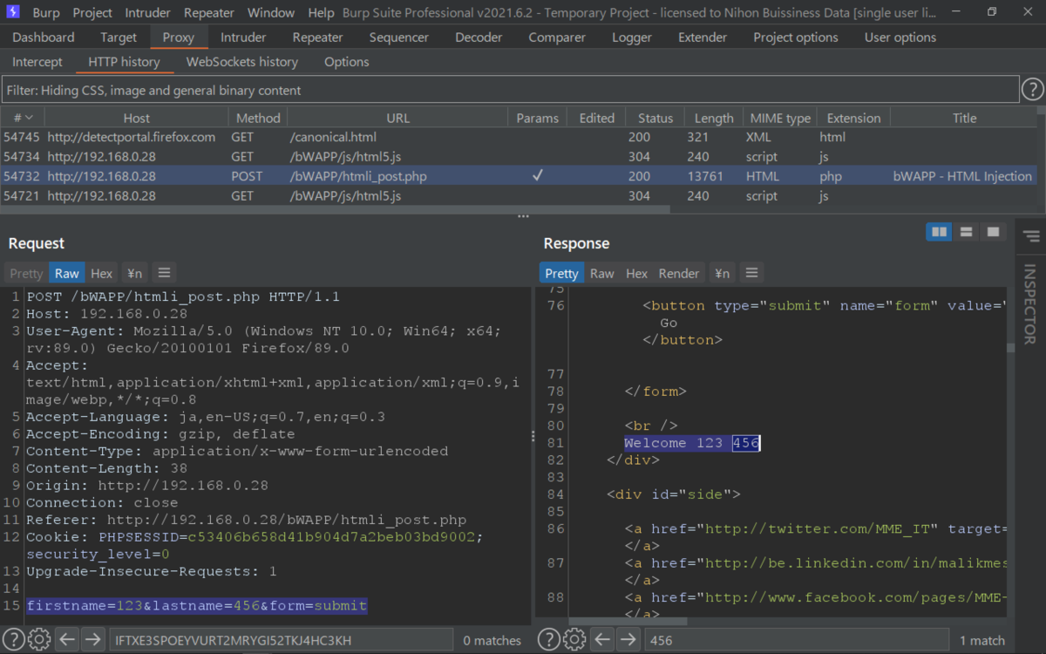Viewport: 1046px width, 654px height.
Task: Switch to side-by-side request/response layout
Action: pos(939,232)
